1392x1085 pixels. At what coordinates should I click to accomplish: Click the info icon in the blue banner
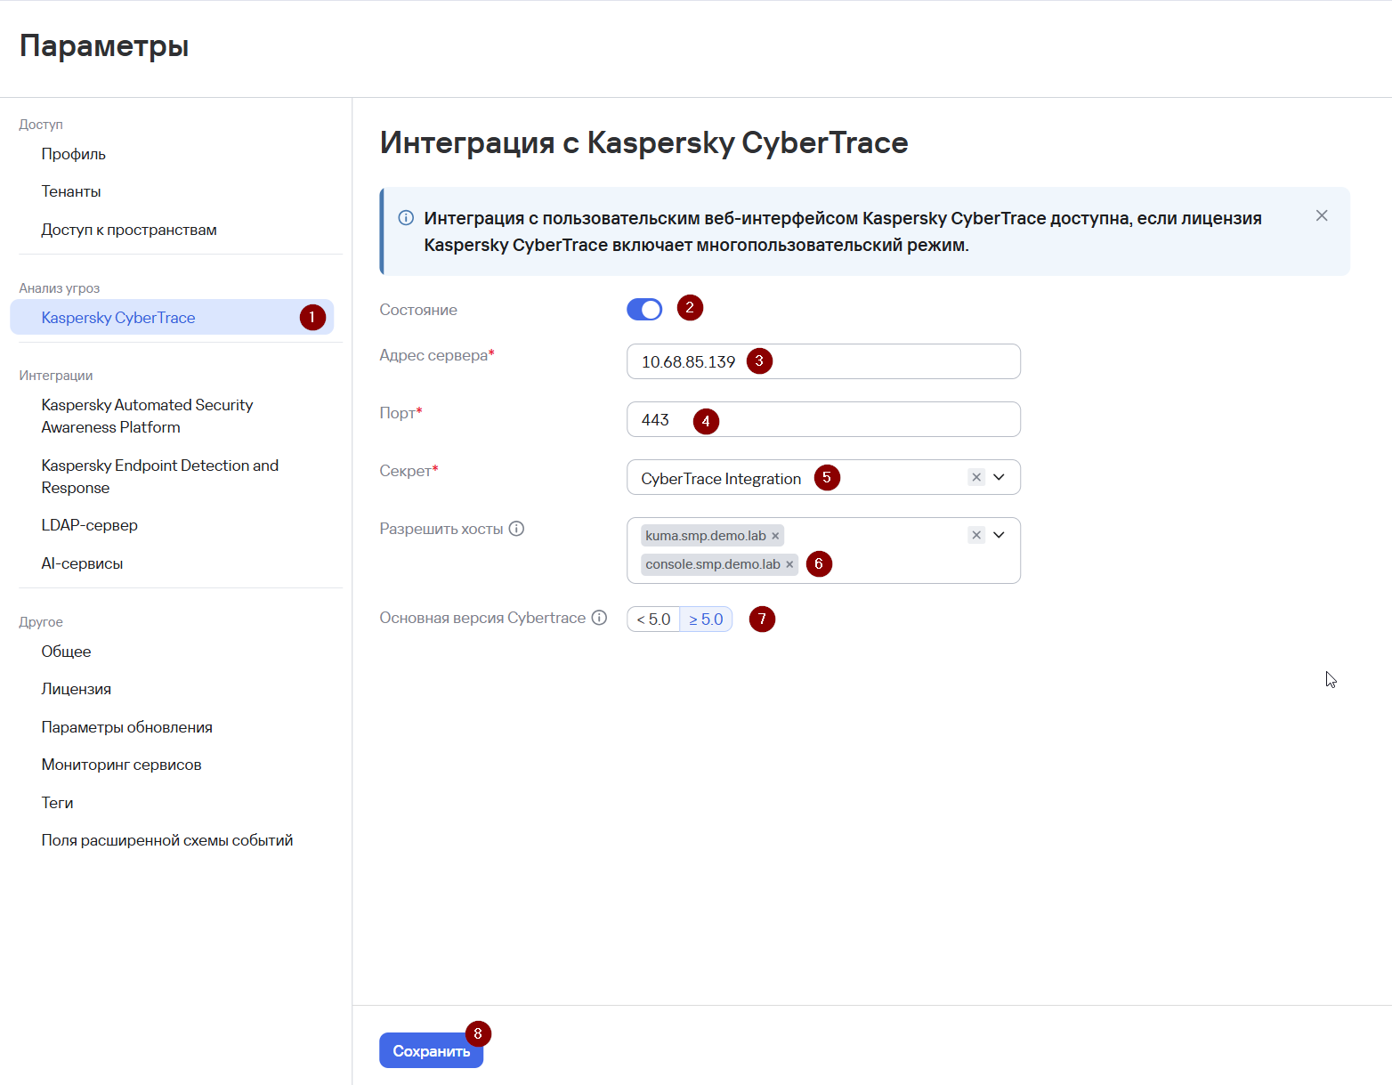click(406, 218)
